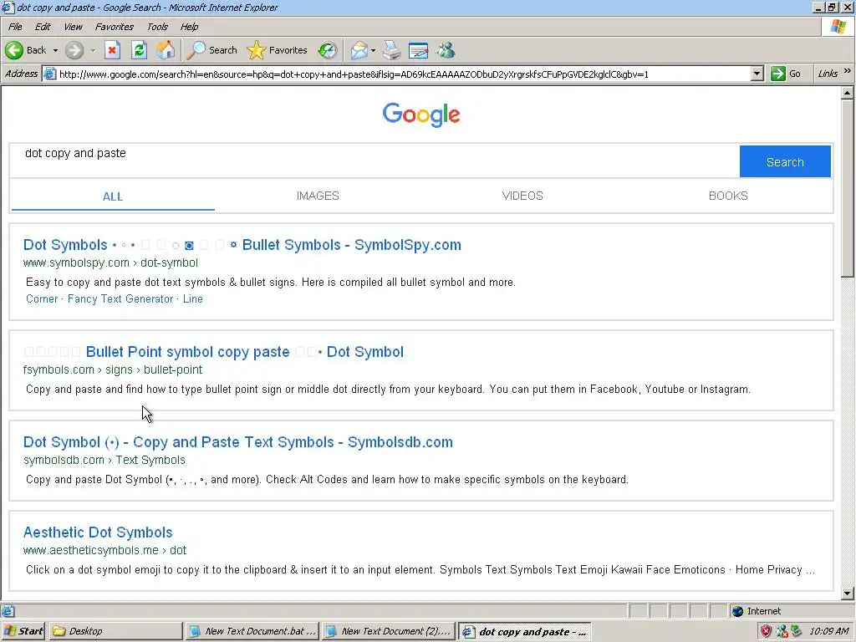Open the Help menu

pyautogui.click(x=190, y=27)
